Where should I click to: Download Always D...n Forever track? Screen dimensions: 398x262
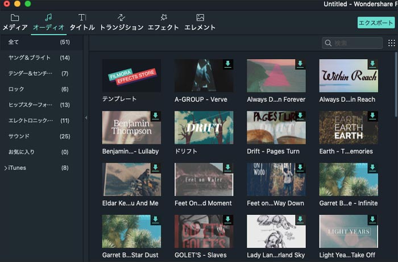[x=300, y=64]
